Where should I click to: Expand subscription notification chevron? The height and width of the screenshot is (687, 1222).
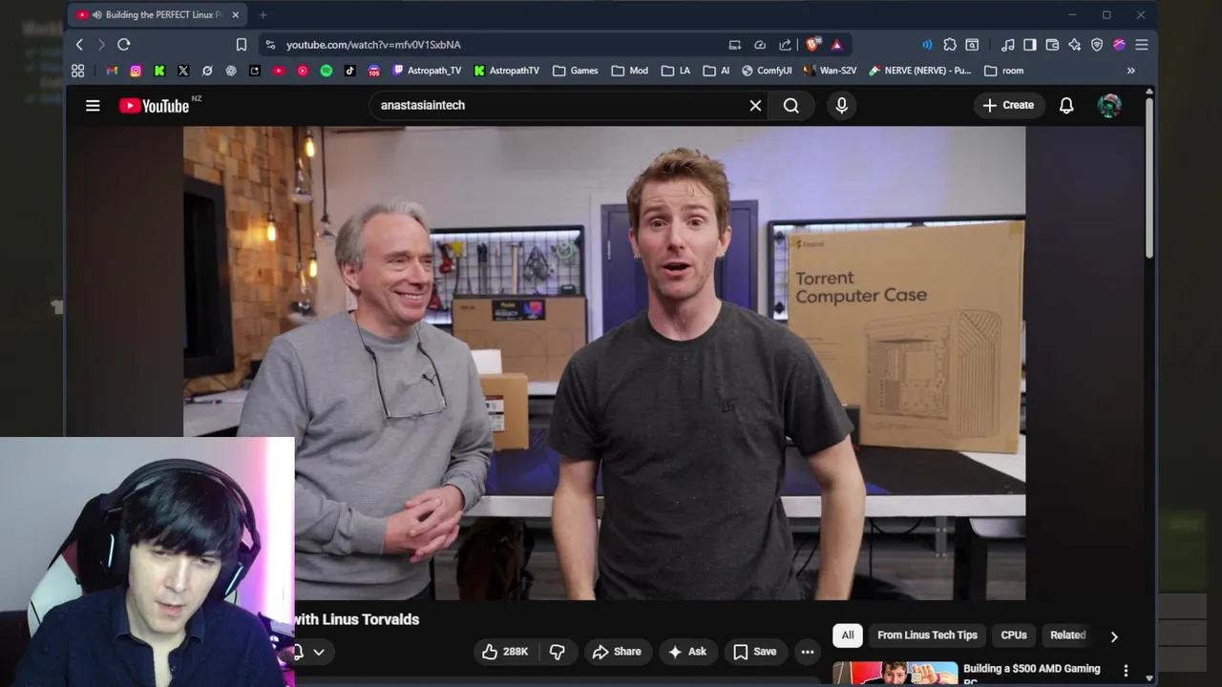(x=319, y=653)
